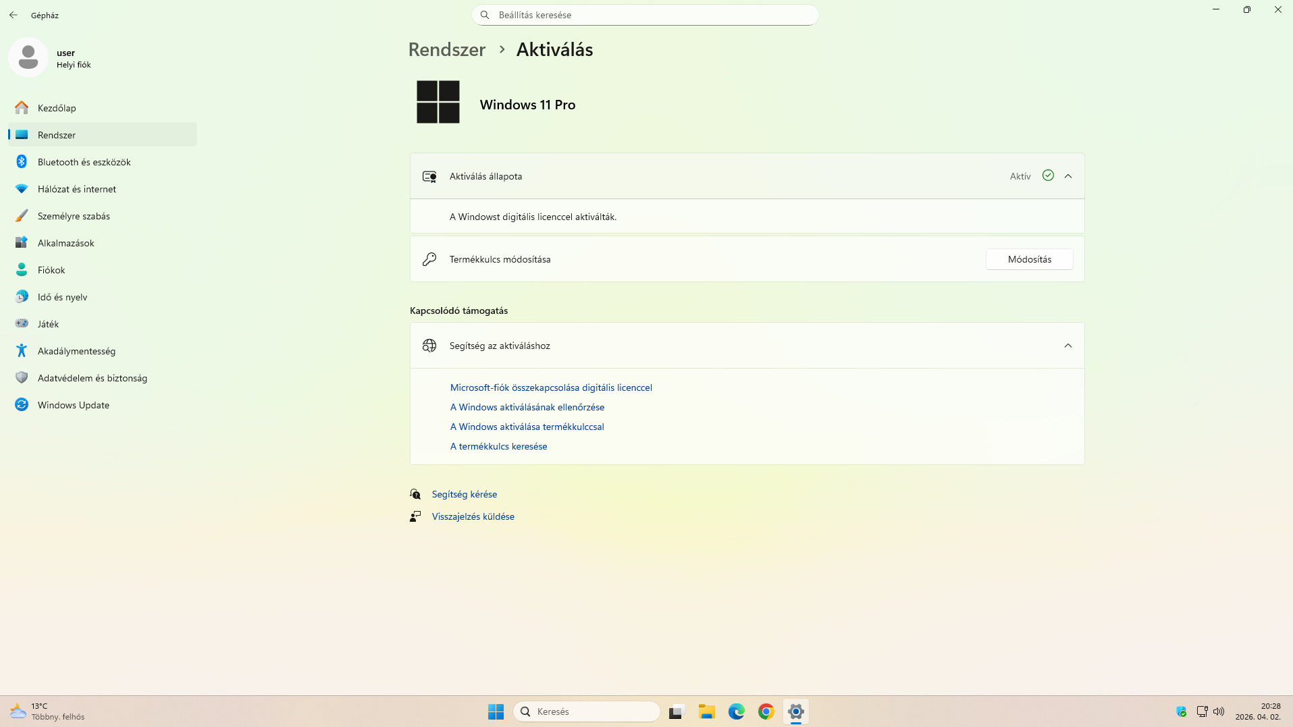Click the Alkalmazások apps icon
Image resolution: width=1293 pixels, height=727 pixels.
coord(22,243)
